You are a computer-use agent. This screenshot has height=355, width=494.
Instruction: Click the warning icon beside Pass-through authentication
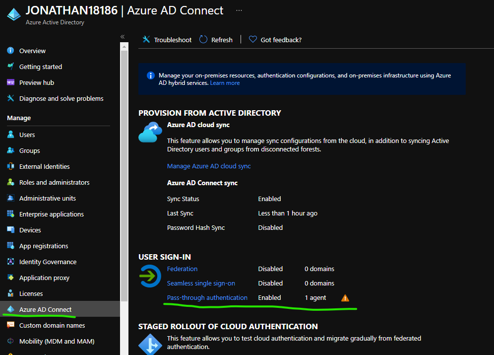[345, 298]
